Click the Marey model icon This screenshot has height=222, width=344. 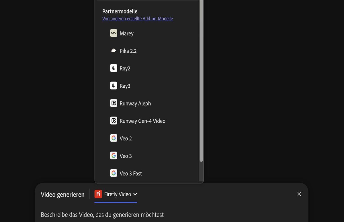(x=114, y=33)
